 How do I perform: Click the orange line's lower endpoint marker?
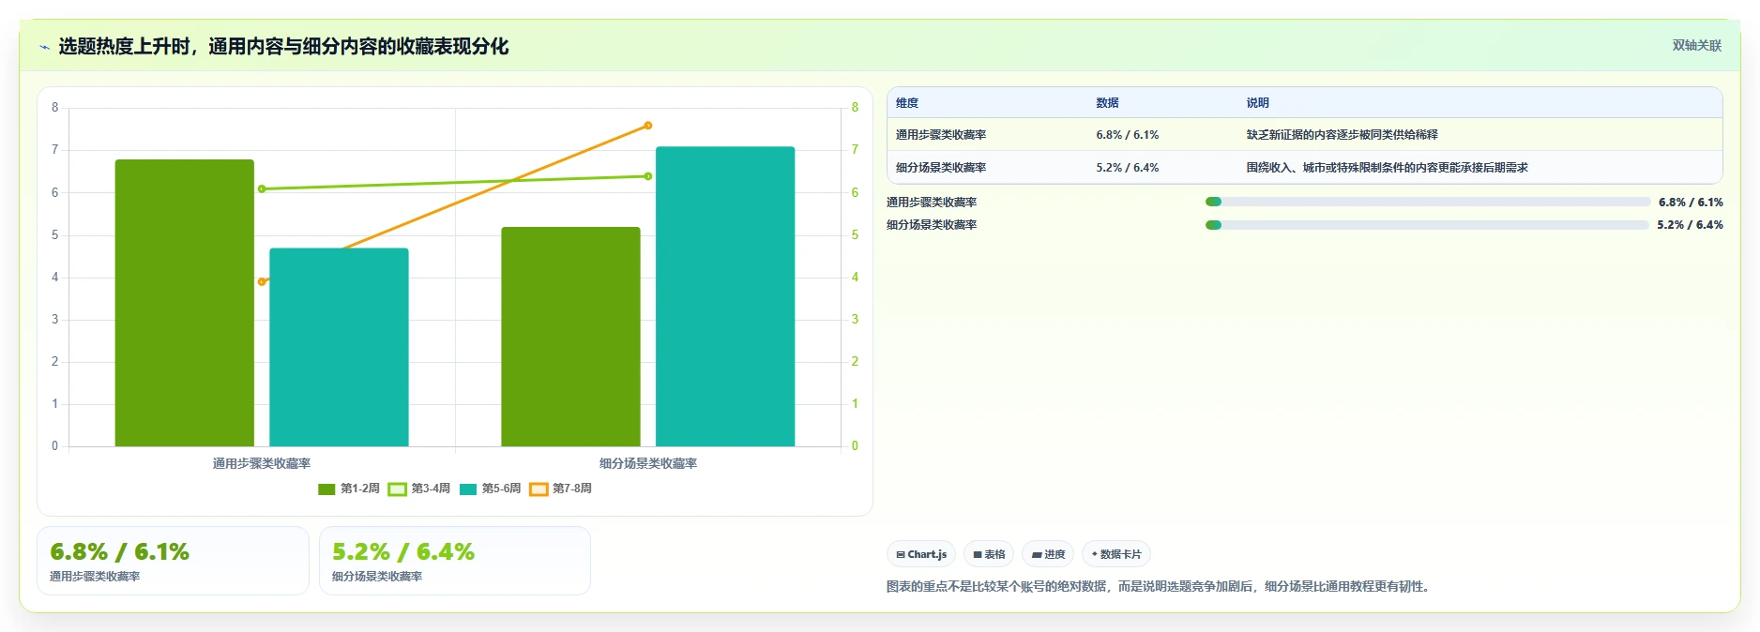pyautogui.click(x=262, y=281)
